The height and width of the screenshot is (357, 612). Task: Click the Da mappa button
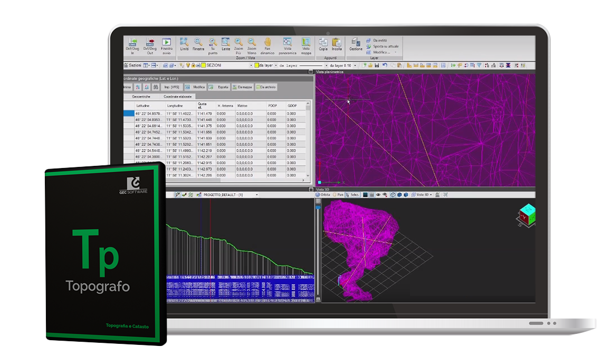pyautogui.click(x=242, y=87)
